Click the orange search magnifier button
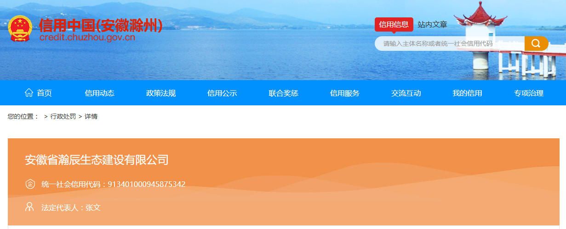 tap(536, 44)
